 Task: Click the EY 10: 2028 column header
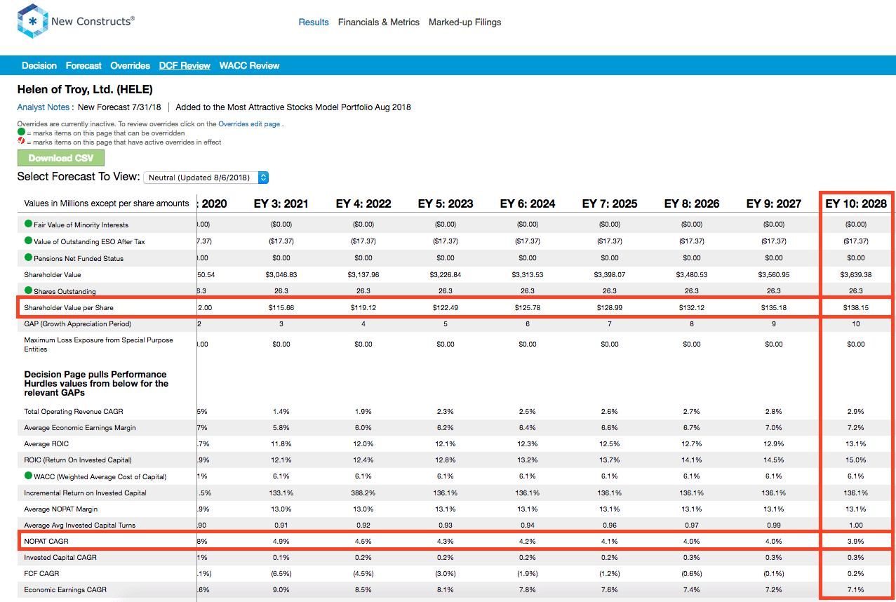point(856,203)
